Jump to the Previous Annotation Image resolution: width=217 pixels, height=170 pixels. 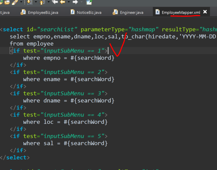coord(42,2)
